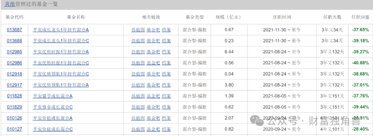Screen dimensions: 373x136
Task: Select the 任职回报 column header
Action: [x=360, y=17]
